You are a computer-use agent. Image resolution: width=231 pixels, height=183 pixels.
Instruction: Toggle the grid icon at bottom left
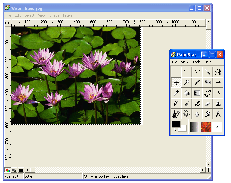pyautogui.click(x=21, y=170)
